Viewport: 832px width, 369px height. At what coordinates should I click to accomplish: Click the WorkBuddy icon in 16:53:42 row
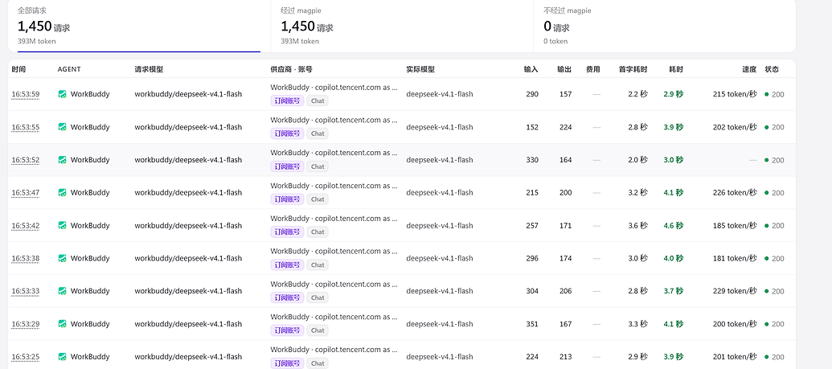click(62, 226)
